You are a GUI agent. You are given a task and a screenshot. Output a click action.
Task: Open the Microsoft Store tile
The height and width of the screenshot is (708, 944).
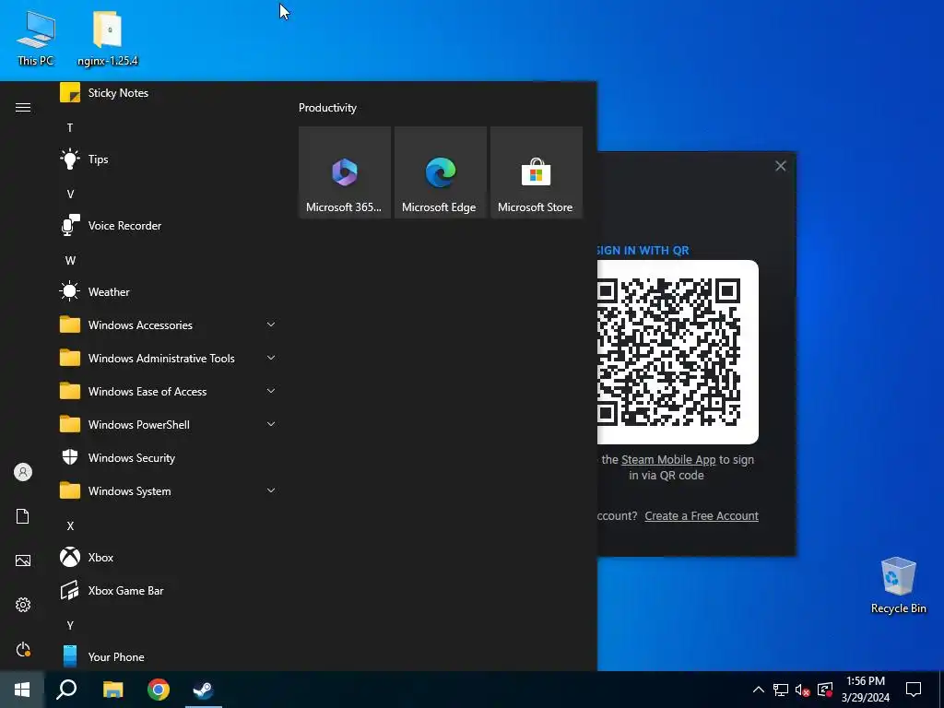click(x=537, y=172)
